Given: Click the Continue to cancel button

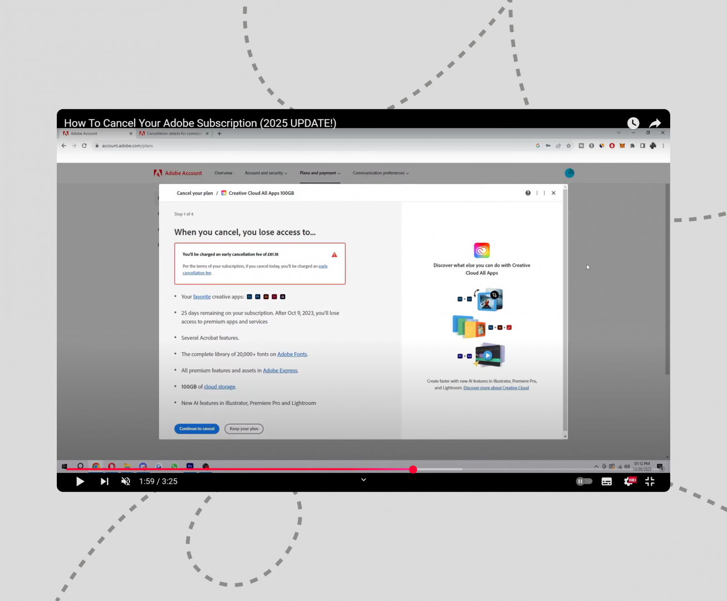Looking at the screenshot, I should (196, 429).
